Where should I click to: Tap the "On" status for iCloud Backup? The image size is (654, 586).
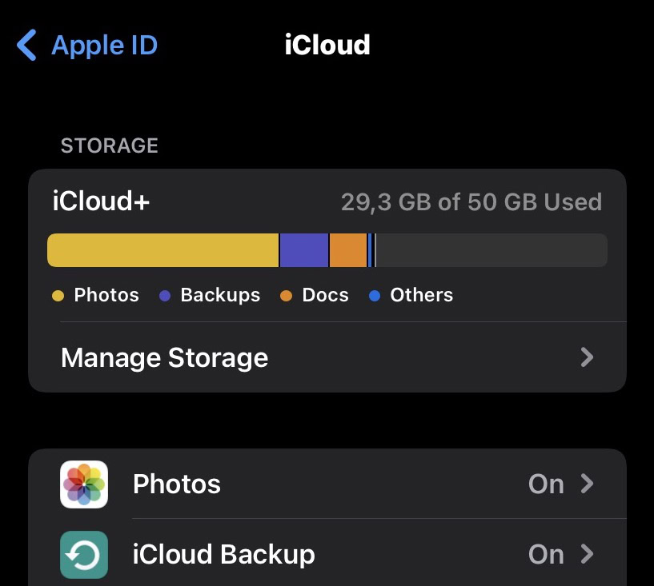click(x=546, y=554)
